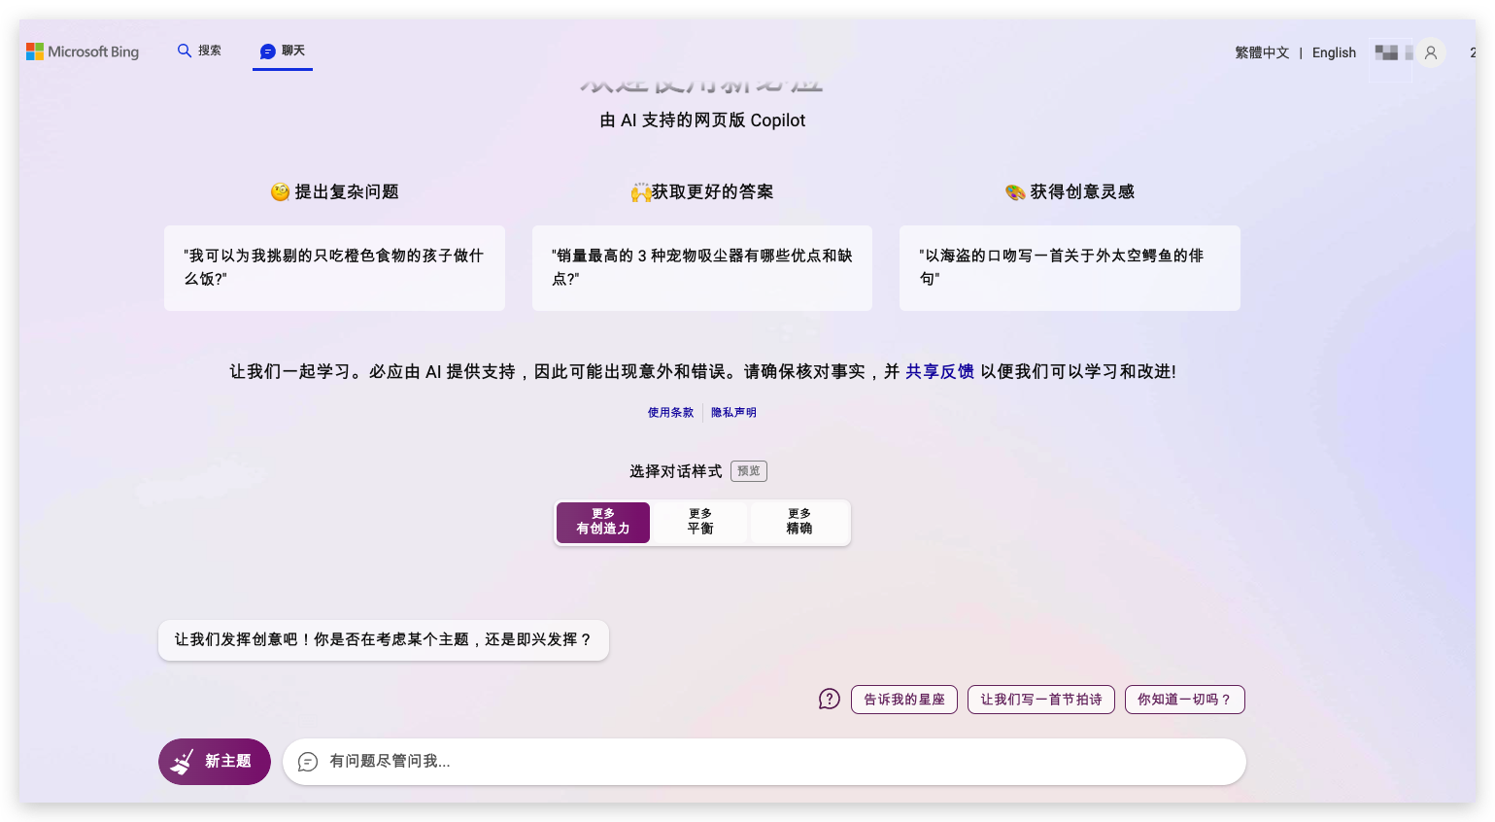Image resolution: width=1495 pixels, height=822 pixels.
Task: Click the 获得创意灵感 heading
Action: [1070, 191]
